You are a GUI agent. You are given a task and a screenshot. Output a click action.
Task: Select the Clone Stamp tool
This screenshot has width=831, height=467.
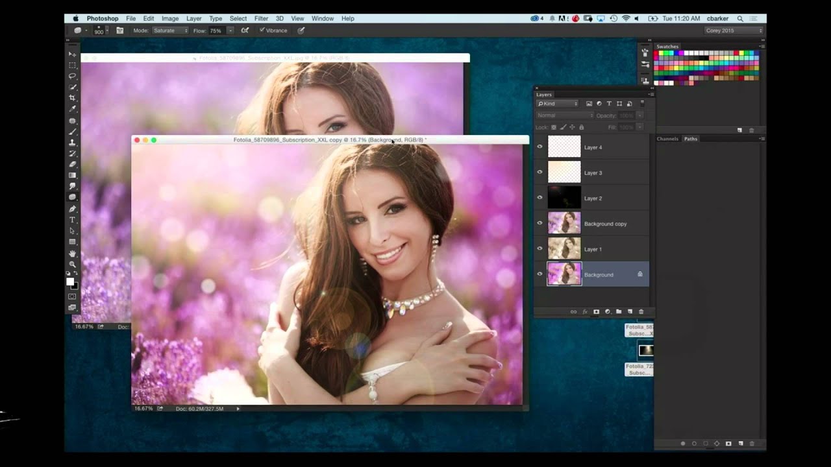coord(72,143)
